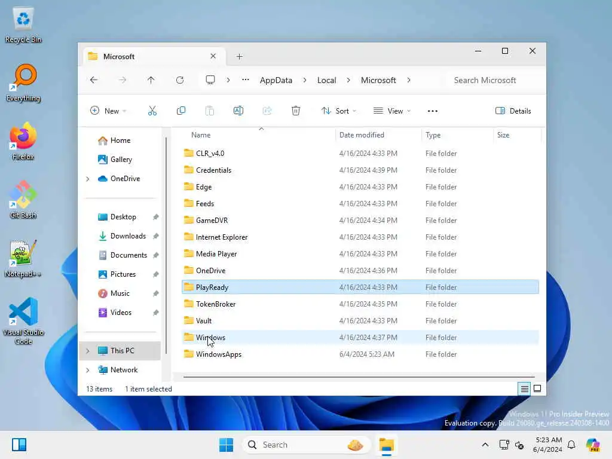
Task: Open the Windows Start menu
Action: tap(226, 445)
